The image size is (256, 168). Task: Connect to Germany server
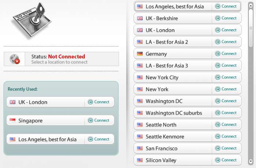pyautogui.click(x=226, y=54)
